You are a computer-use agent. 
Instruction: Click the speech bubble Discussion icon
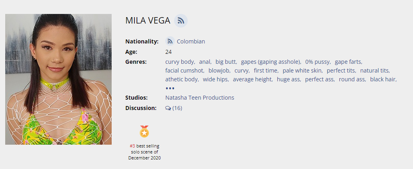(168, 108)
